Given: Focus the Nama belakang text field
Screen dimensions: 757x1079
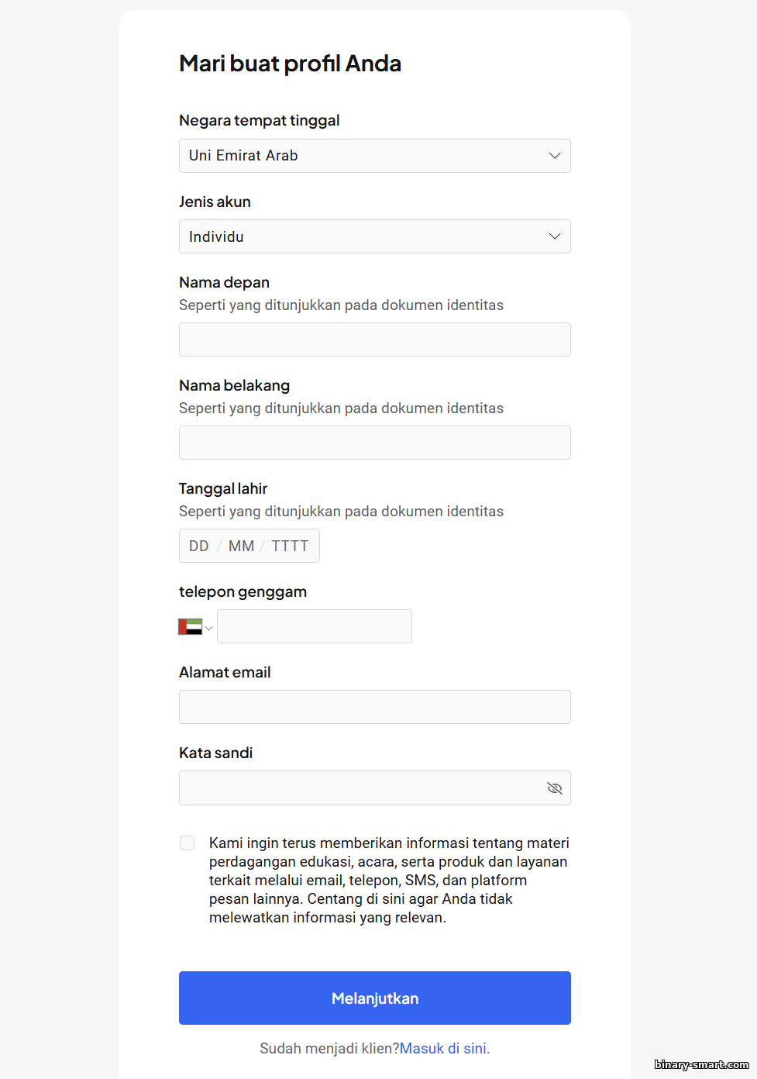Looking at the screenshot, I should point(374,443).
